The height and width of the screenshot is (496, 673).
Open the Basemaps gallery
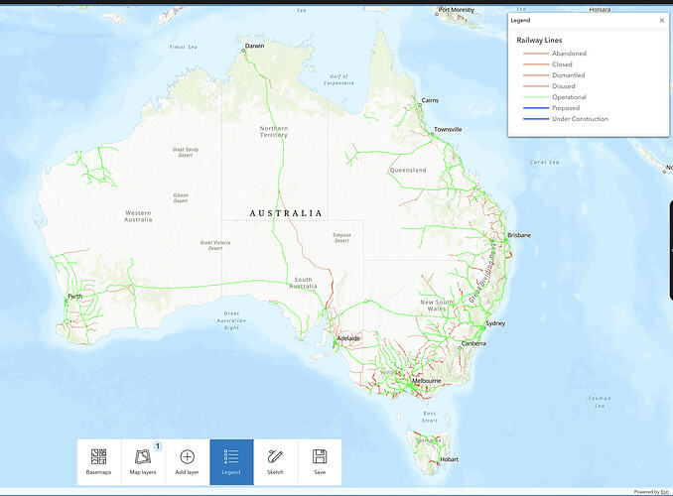pyautogui.click(x=98, y=461)
